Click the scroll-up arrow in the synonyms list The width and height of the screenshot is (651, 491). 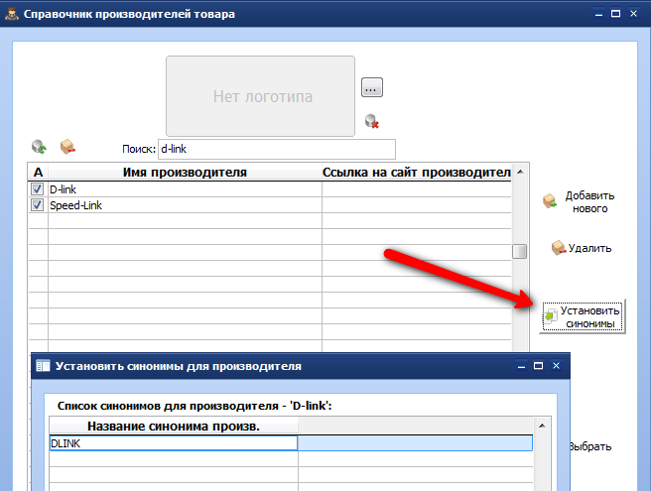[542, 426]
